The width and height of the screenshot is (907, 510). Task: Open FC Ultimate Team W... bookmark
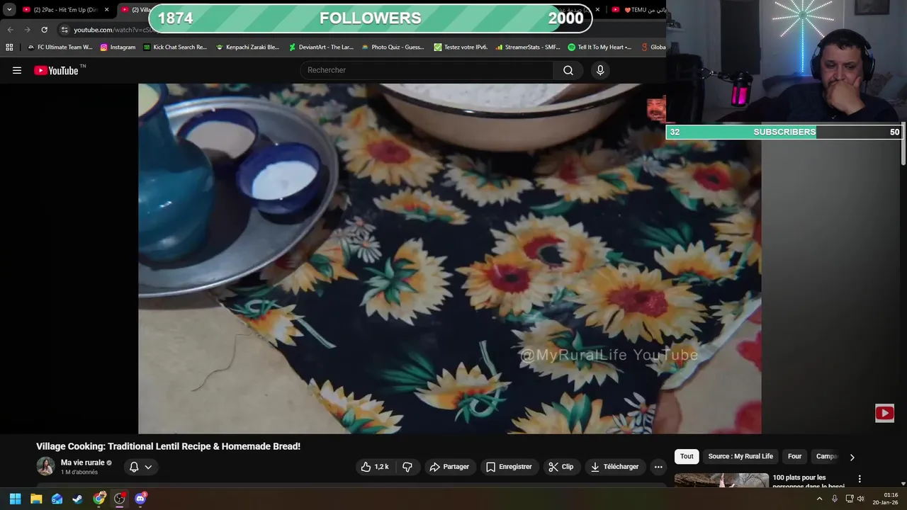point(60,47)
